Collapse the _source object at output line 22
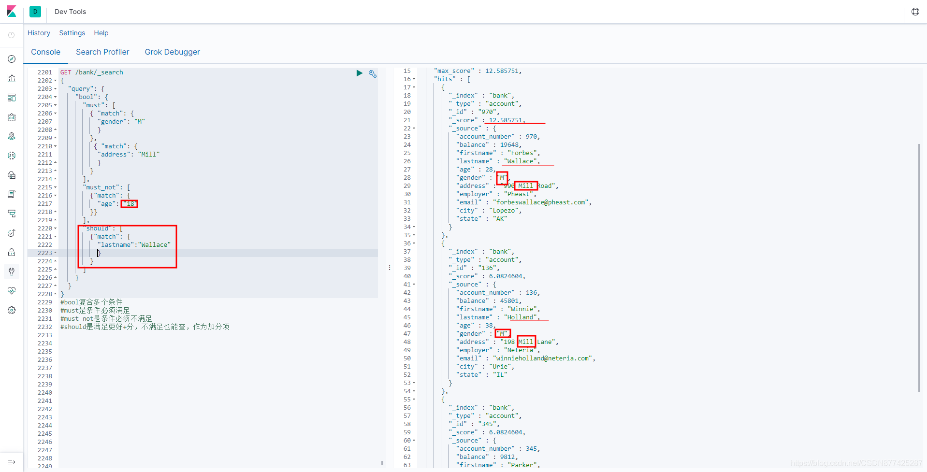The image size is (927, 472). (x=414, y=129)
